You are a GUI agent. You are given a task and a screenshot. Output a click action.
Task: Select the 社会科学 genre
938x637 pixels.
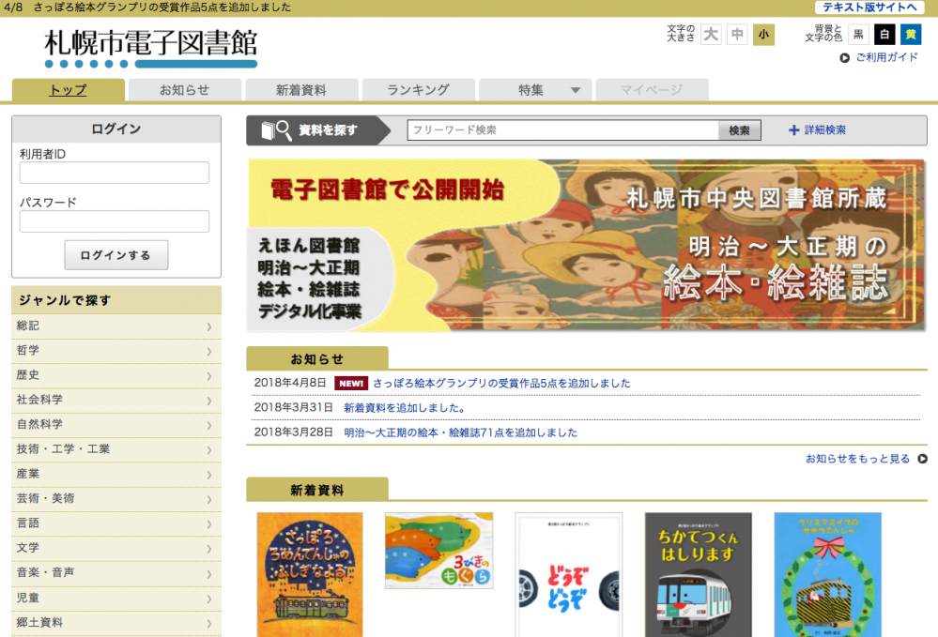click(116, 401)
